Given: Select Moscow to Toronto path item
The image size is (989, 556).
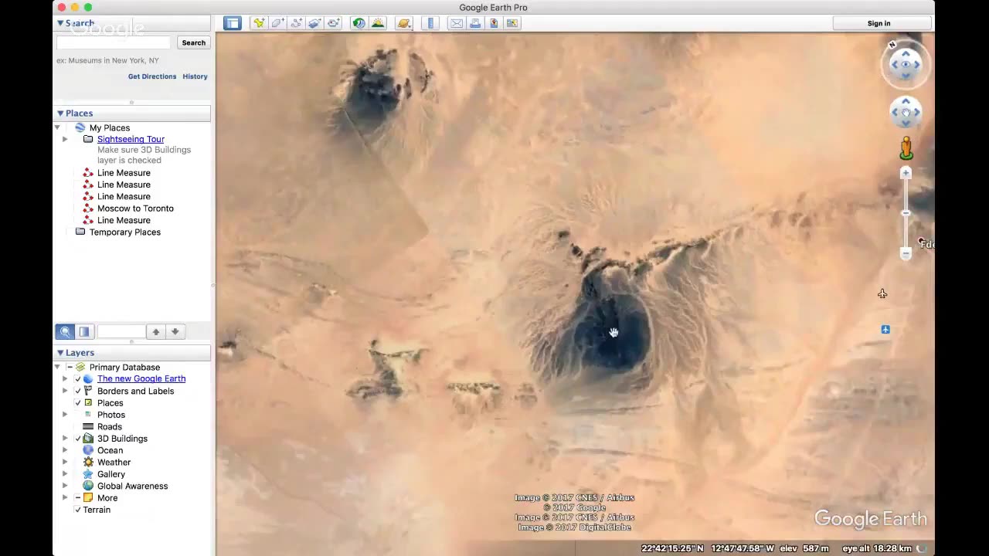Looking at the screenshot, I should [x=135, y=208].
